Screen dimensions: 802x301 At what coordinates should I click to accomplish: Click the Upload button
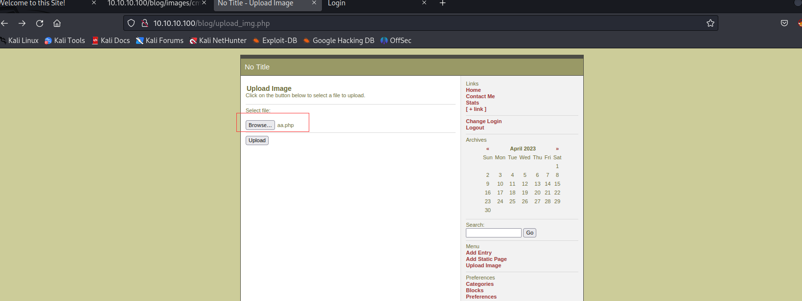click(x=257, y=140)
